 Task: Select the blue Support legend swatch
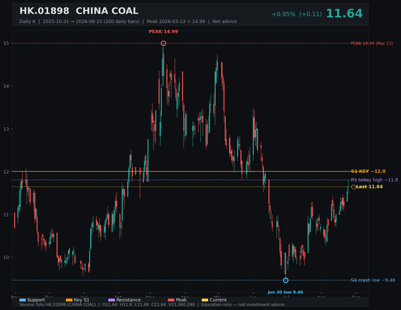(22, 300)
